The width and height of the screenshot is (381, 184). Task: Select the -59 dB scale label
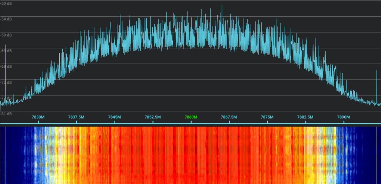tap(6, 35)
